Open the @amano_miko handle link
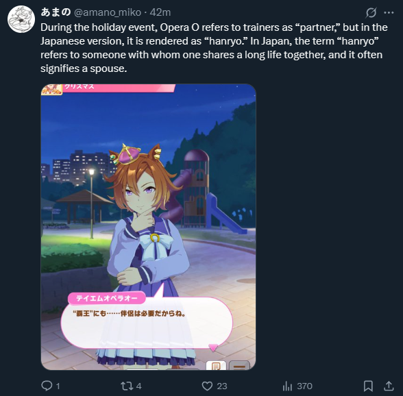 click(x=108, y=12)
